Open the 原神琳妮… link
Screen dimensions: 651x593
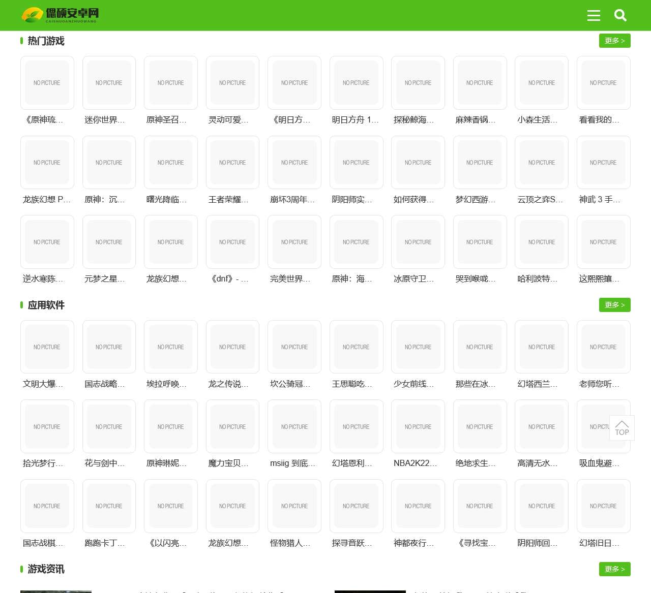167,463
